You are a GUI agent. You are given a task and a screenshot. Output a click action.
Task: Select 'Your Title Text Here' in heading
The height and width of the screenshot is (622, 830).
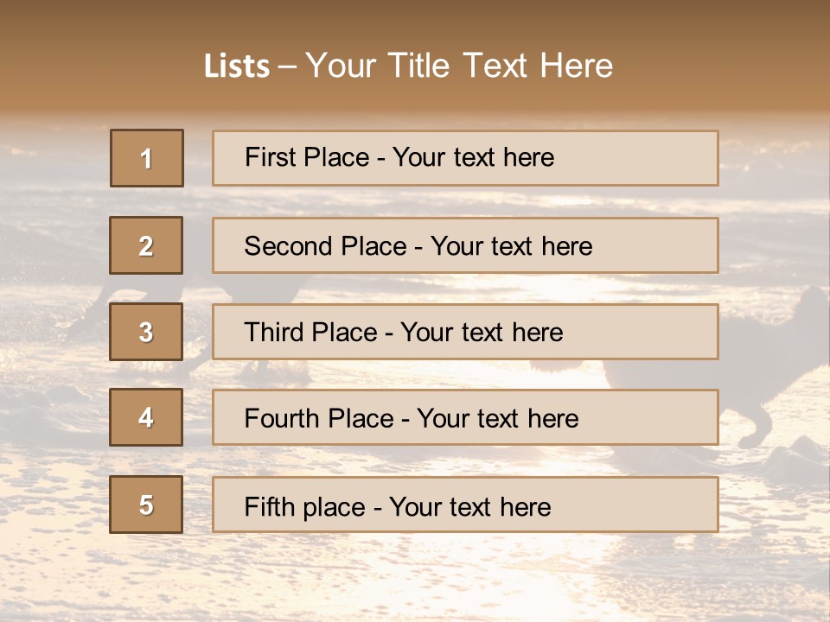(459, 66)
